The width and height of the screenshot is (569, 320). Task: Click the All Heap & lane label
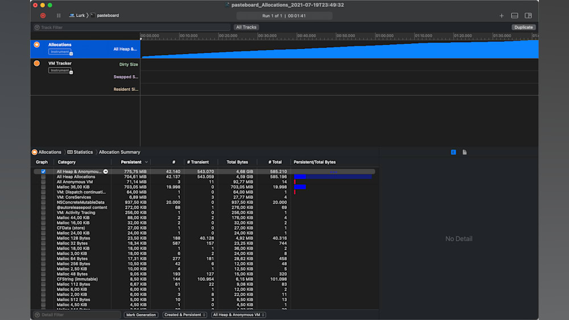point(125,49)
